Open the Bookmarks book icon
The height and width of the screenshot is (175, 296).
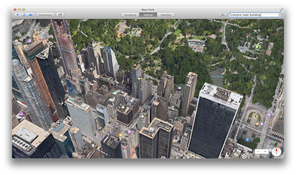point(222,15)
